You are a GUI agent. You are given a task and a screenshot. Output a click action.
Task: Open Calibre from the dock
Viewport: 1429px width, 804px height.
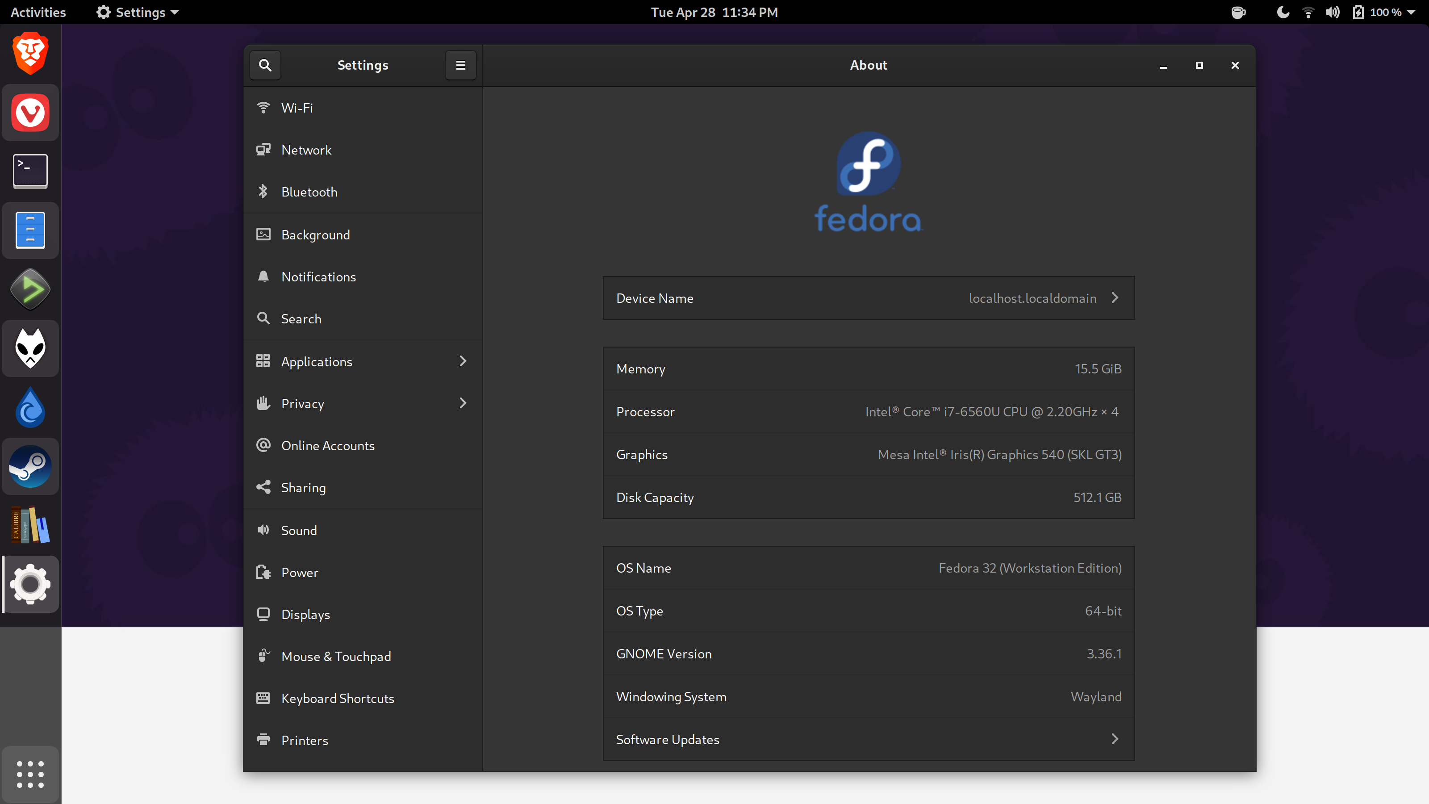pyautogui.click(x=30, y=525)
